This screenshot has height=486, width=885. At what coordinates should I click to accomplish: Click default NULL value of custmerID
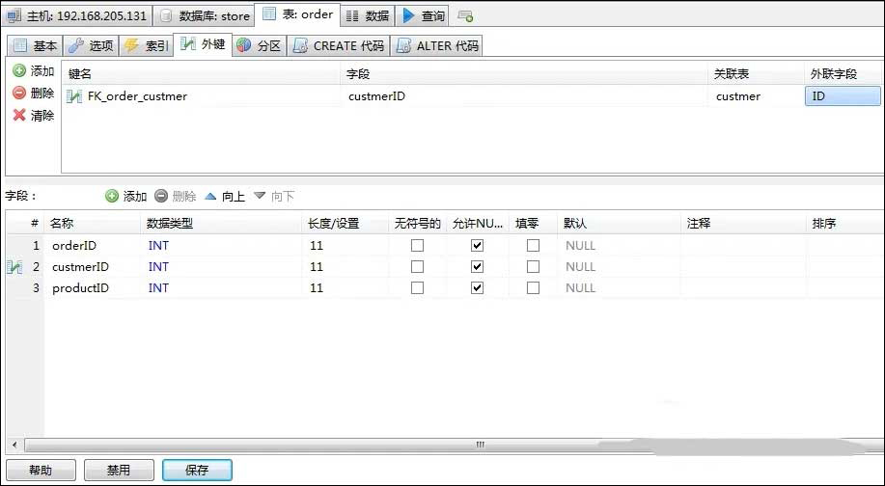tap(580, 267)
